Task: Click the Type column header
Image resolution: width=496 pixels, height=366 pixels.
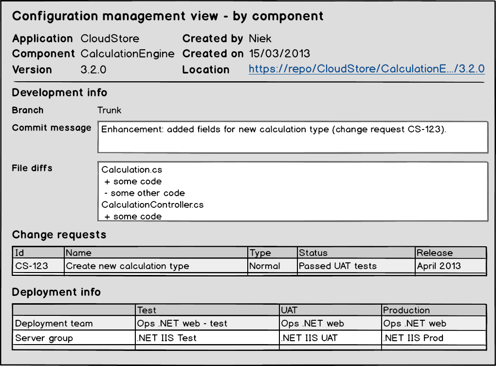Action: [x=272, y=253]
